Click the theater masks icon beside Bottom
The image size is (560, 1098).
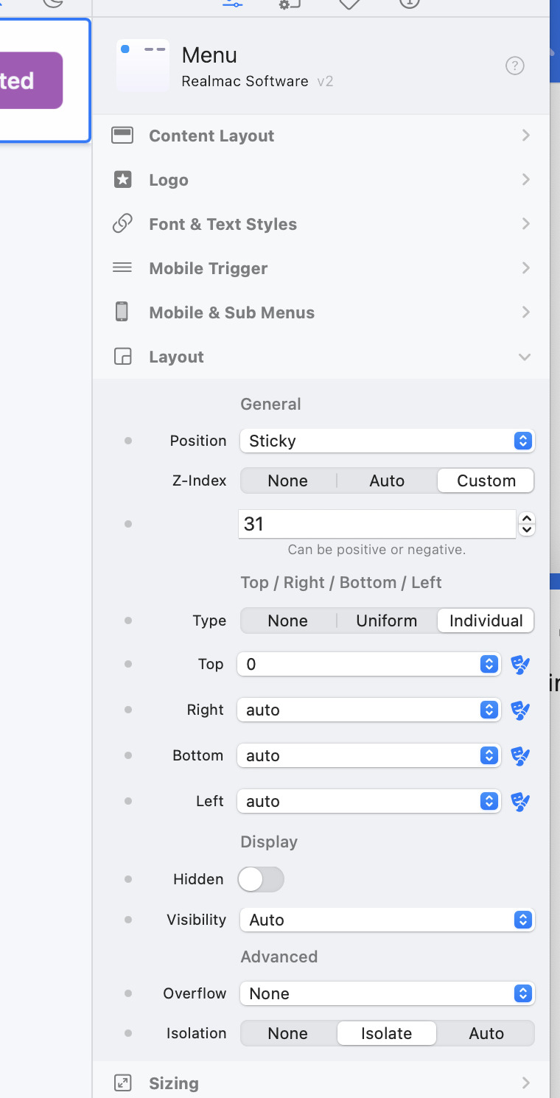520,756
